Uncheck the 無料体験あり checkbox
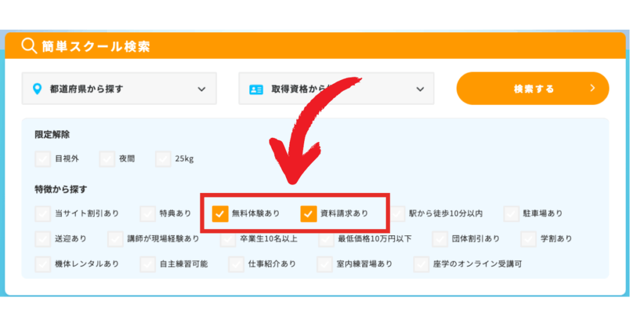The image size is (637, 334). coord(220,214)
